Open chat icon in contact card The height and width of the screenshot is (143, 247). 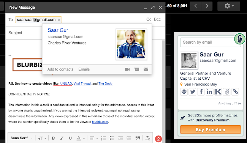[x=136, y=69]
